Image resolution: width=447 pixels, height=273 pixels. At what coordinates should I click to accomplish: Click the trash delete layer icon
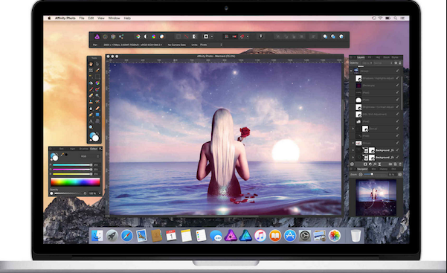click(x=400, y=164)
